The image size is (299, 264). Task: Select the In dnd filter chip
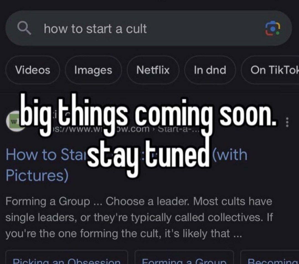[x=210, y=70]
